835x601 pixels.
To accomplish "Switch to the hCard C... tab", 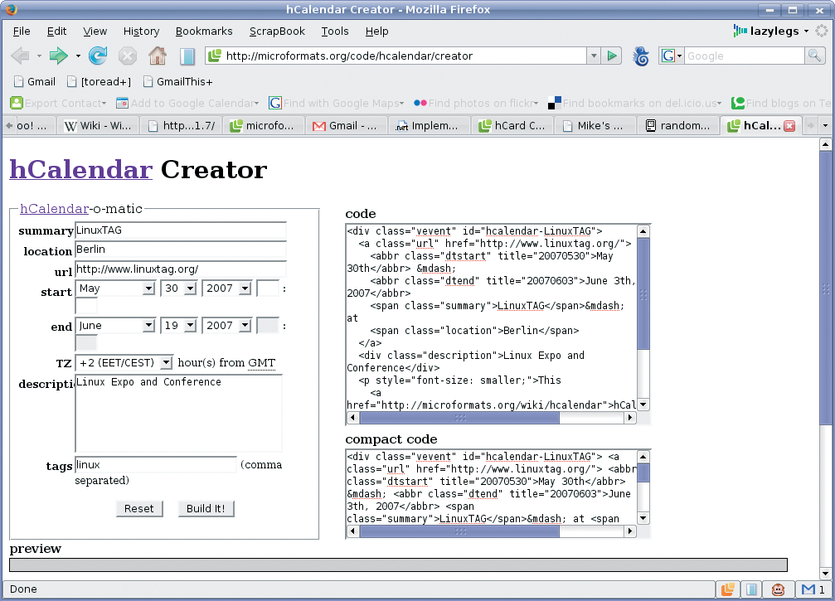I will tap(512, 126).
